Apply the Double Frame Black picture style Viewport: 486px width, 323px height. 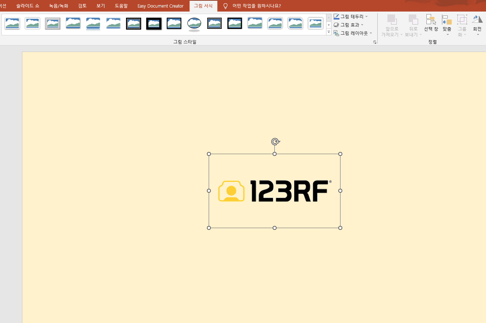134,24
